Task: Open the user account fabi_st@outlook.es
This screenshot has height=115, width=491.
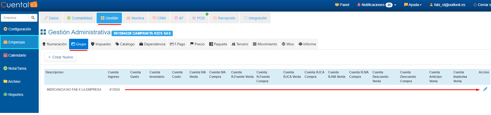Action: pos(447,5)
